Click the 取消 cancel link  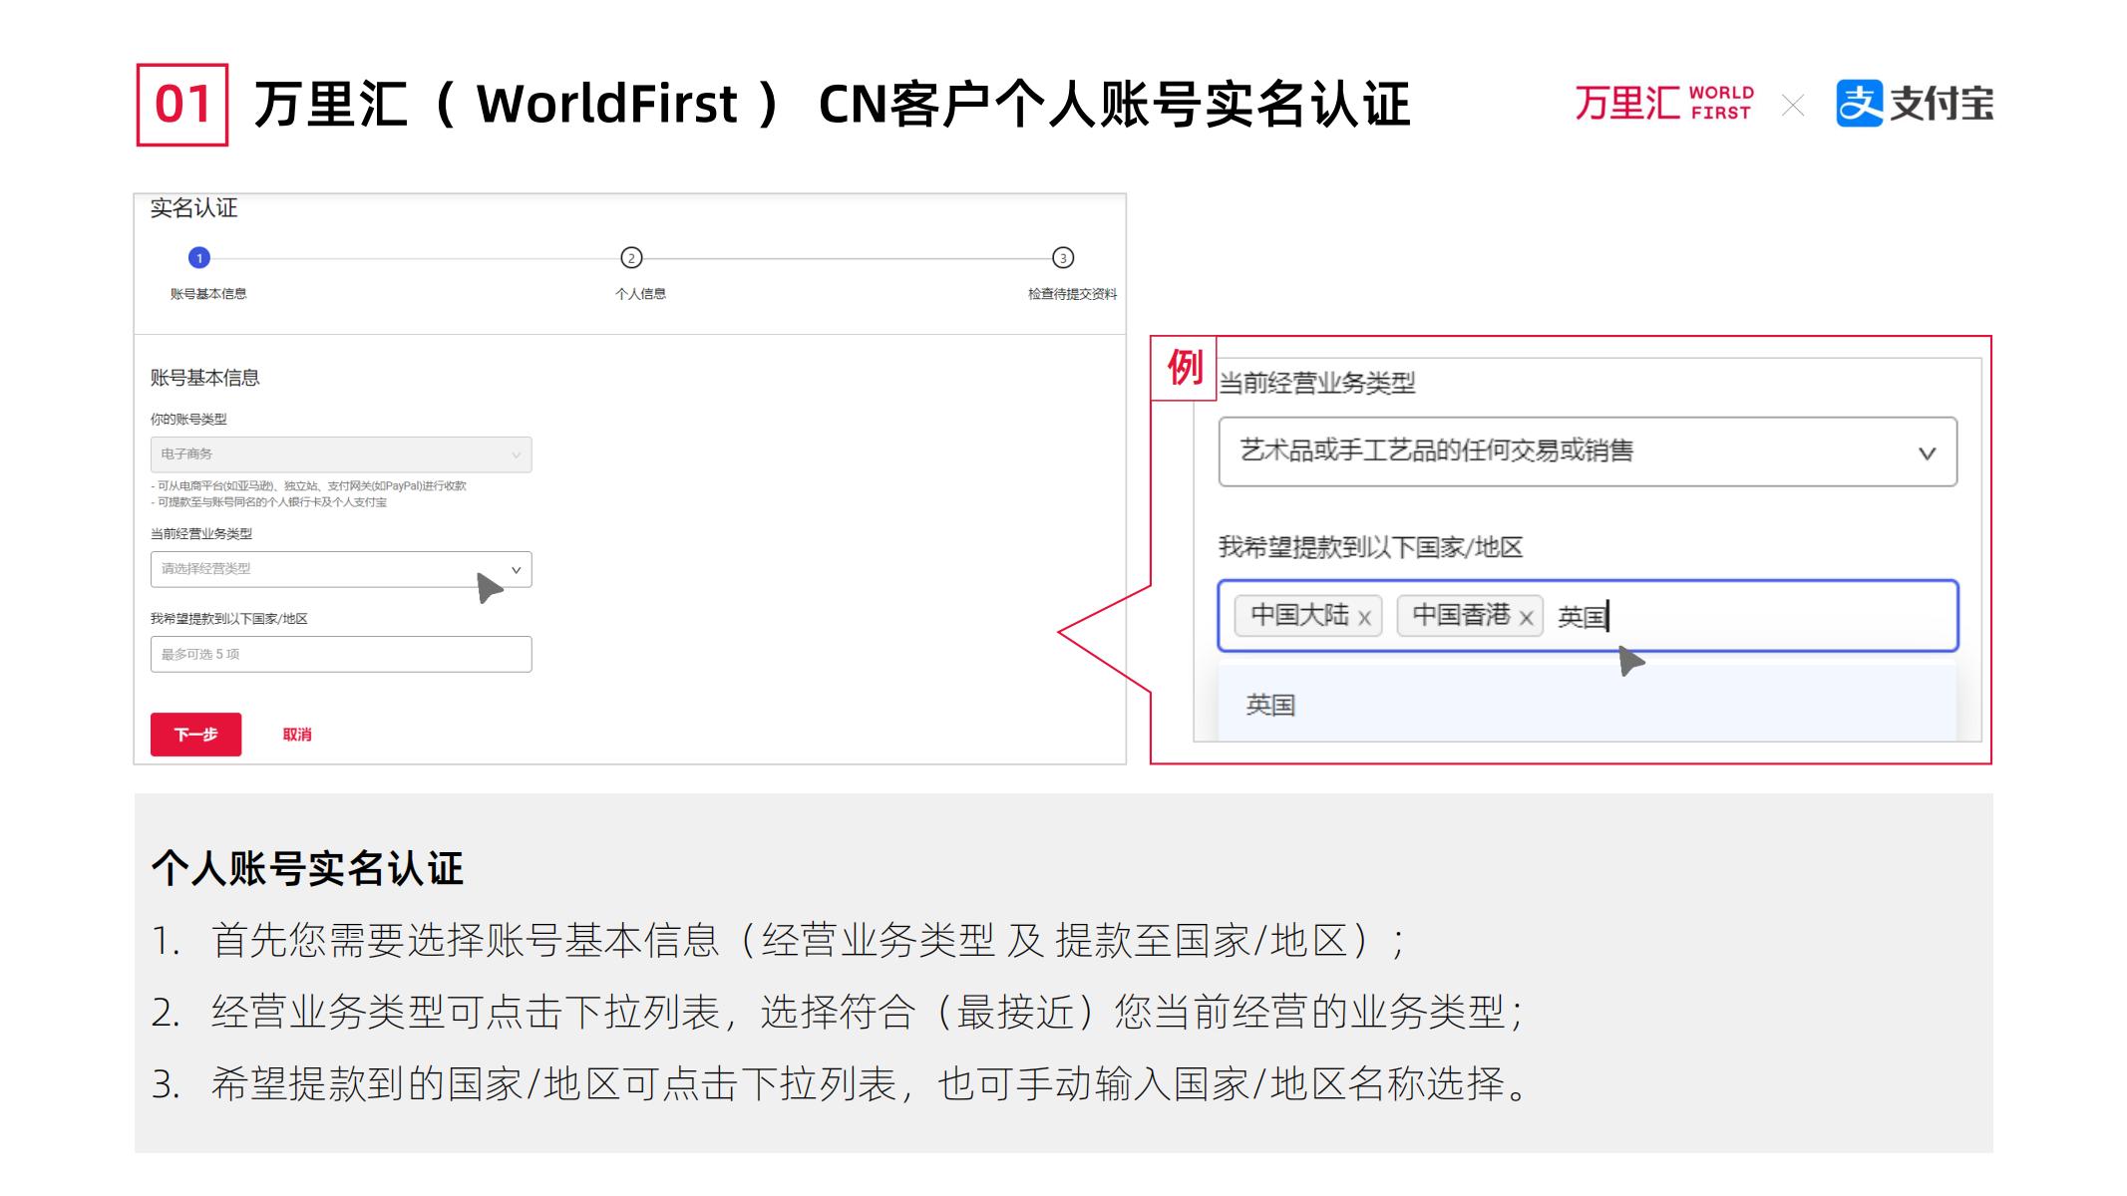point(297,735)
